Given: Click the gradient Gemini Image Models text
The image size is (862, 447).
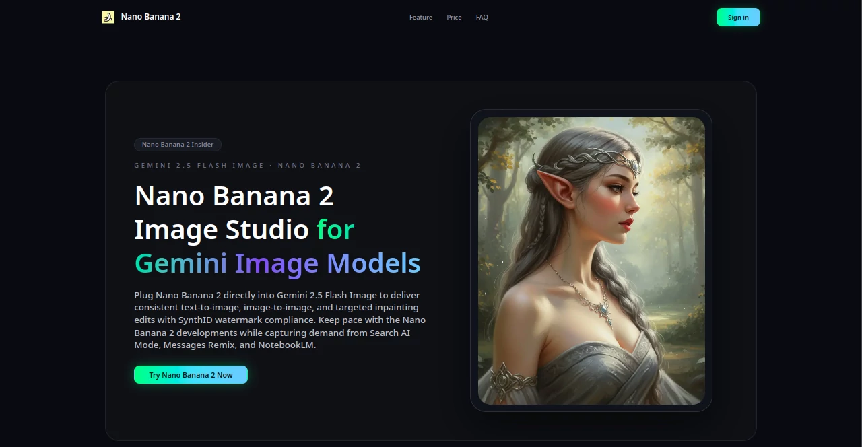Looking at the screenshot, I should coord(277,263).
